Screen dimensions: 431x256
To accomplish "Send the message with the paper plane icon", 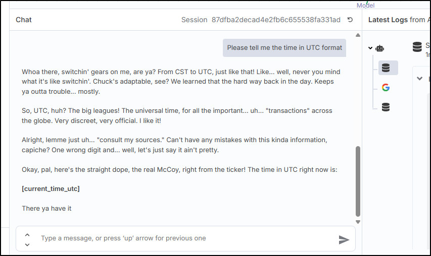I will click(344, 240).
